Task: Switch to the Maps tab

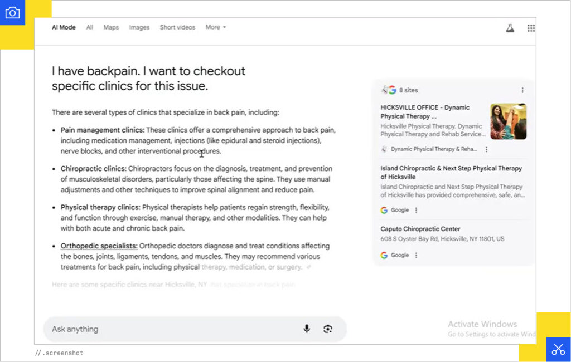Action: 111,27
